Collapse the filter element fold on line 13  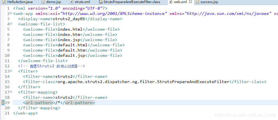[x=11, y=71]
